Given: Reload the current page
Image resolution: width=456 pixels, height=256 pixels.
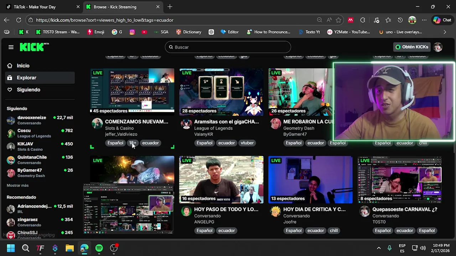Looking at the screenshot, I should (19, 20).
